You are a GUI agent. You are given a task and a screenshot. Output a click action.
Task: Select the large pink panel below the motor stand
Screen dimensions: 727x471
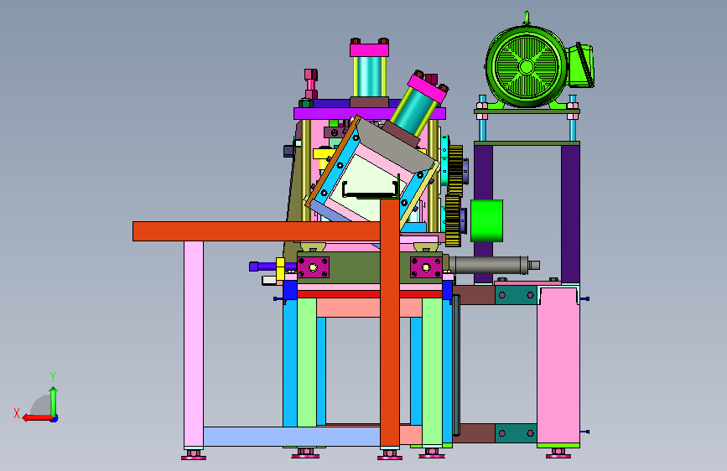[558, 365]
